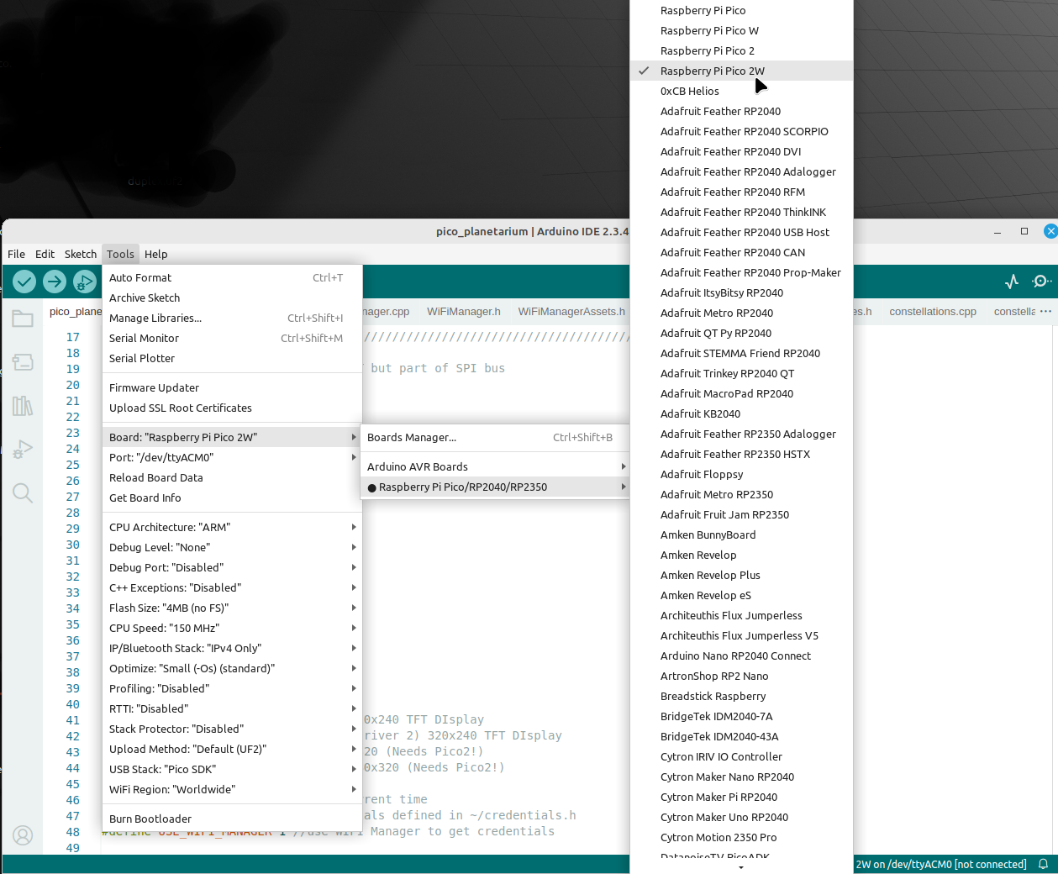The height and width of the screenshot is (874, 1058).
Task: Show more tabs with the ellipsis icon
Action: coord(1045,311)
